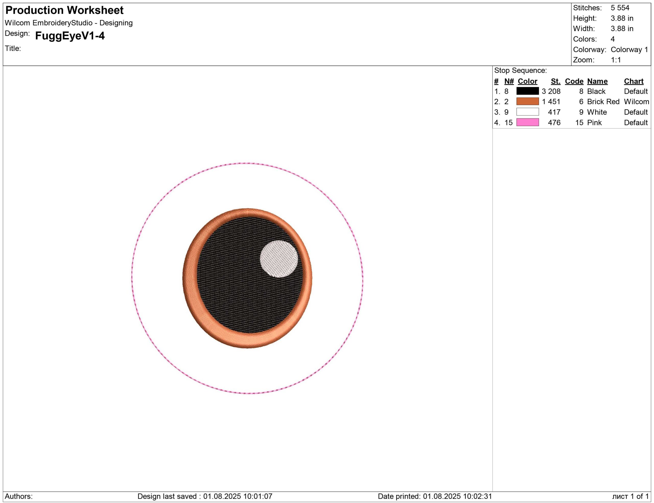
Task: Click the FuggEyeV1-4 design name
Action: tap(70, 36)
